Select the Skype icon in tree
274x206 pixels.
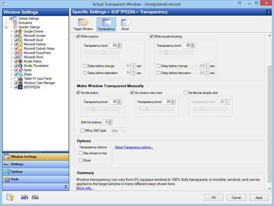[x=20, y=74]
